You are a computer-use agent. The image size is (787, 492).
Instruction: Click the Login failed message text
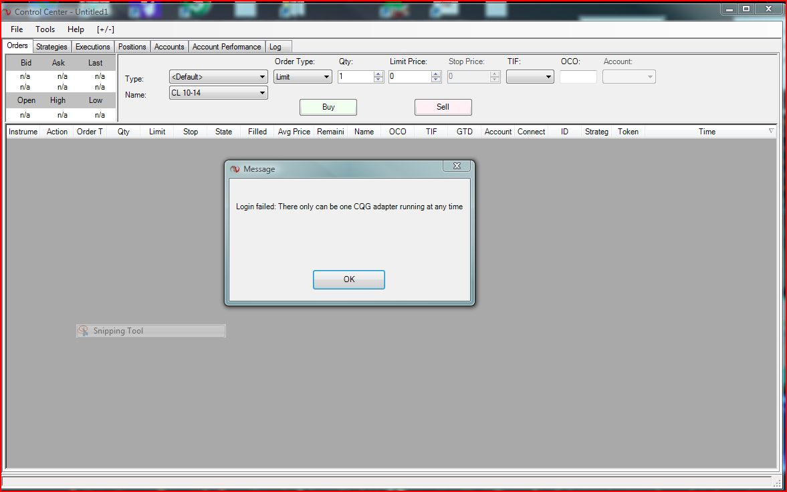(349, 207)
